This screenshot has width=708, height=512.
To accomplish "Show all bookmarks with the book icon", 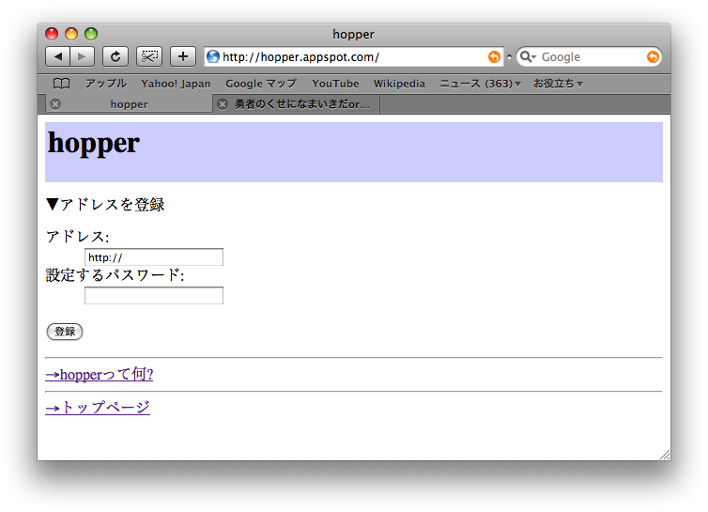I will 61,84.
